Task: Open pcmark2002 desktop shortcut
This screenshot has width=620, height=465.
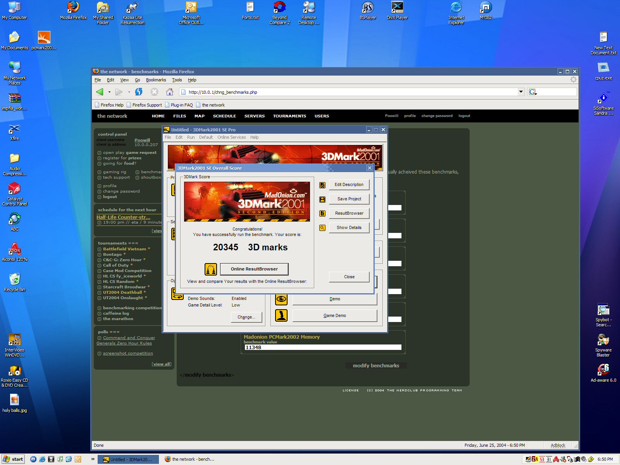Action: point(44,41)
